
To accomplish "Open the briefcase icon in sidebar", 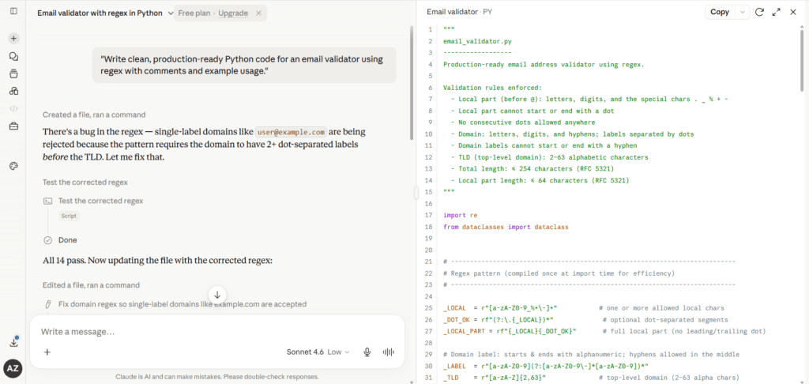I will point(14,126).
